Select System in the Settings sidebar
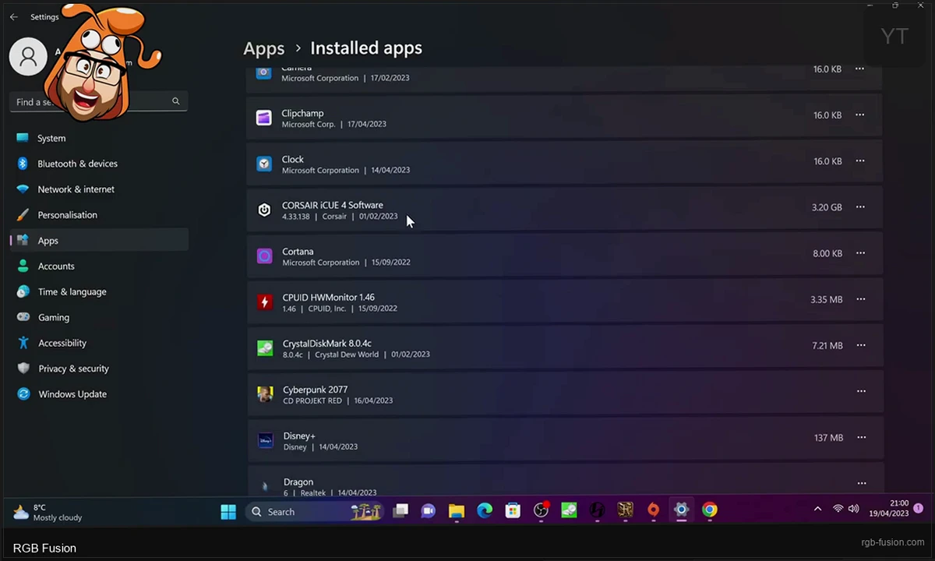Image resolution: width=935 pixels, height=561 pixels. (x=51, y=138)
